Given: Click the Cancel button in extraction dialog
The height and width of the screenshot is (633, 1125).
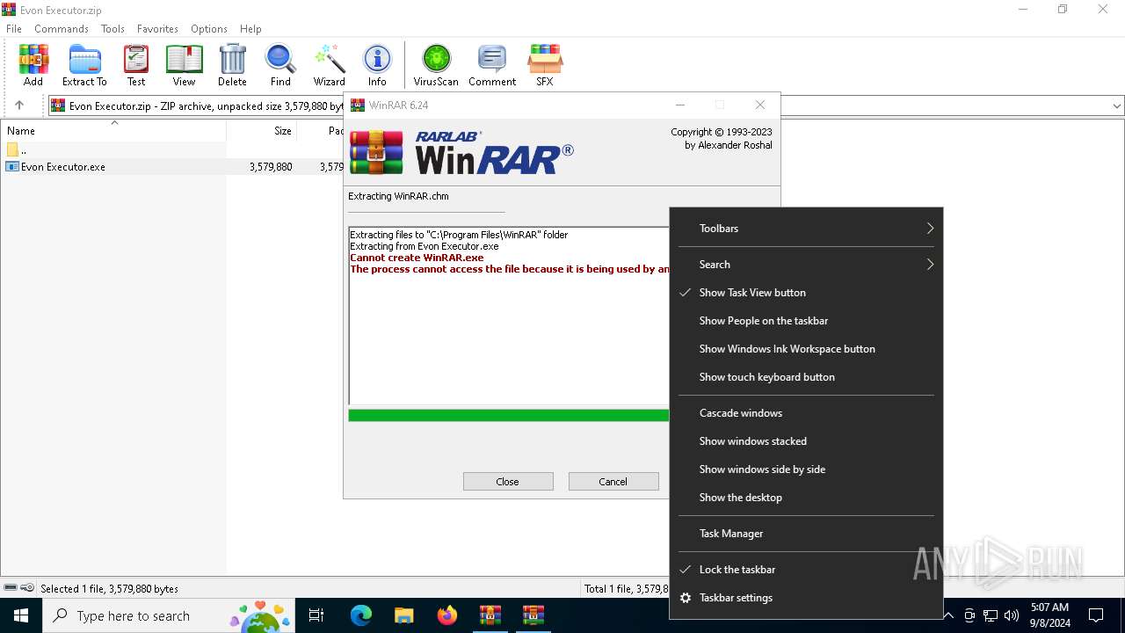Looking at the screenshot, I should [x=613, y=482].
